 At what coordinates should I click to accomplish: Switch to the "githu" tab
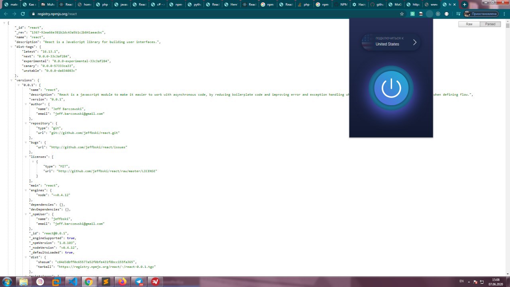tap(378, 4)
